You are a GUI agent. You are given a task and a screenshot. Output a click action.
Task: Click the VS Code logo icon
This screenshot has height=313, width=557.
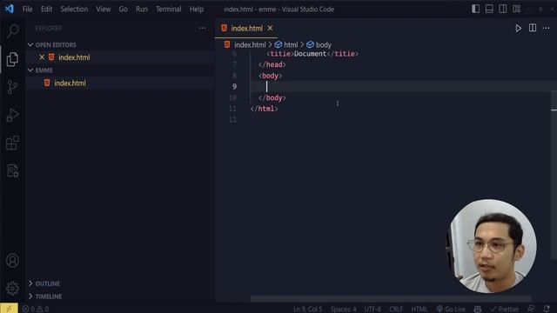pos(10,9)
